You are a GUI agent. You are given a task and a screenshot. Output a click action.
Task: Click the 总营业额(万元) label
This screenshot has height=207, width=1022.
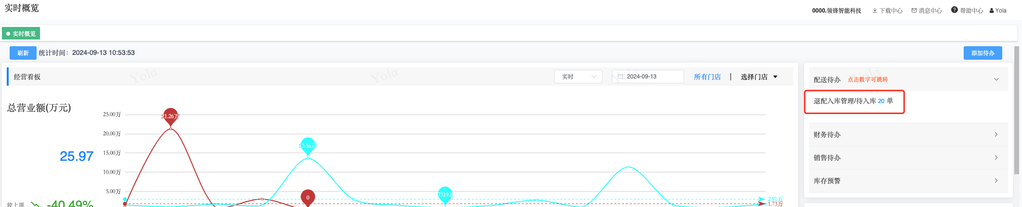pyautogui.click(x=39, y=108)
